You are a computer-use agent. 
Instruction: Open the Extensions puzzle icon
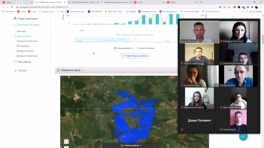pyautogui.click(x=252, y=7)
